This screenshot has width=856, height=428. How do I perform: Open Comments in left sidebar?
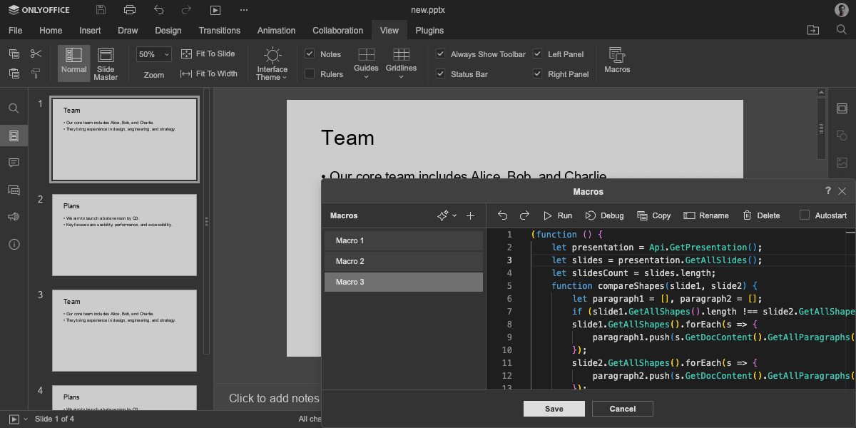(x=14, y=163)
